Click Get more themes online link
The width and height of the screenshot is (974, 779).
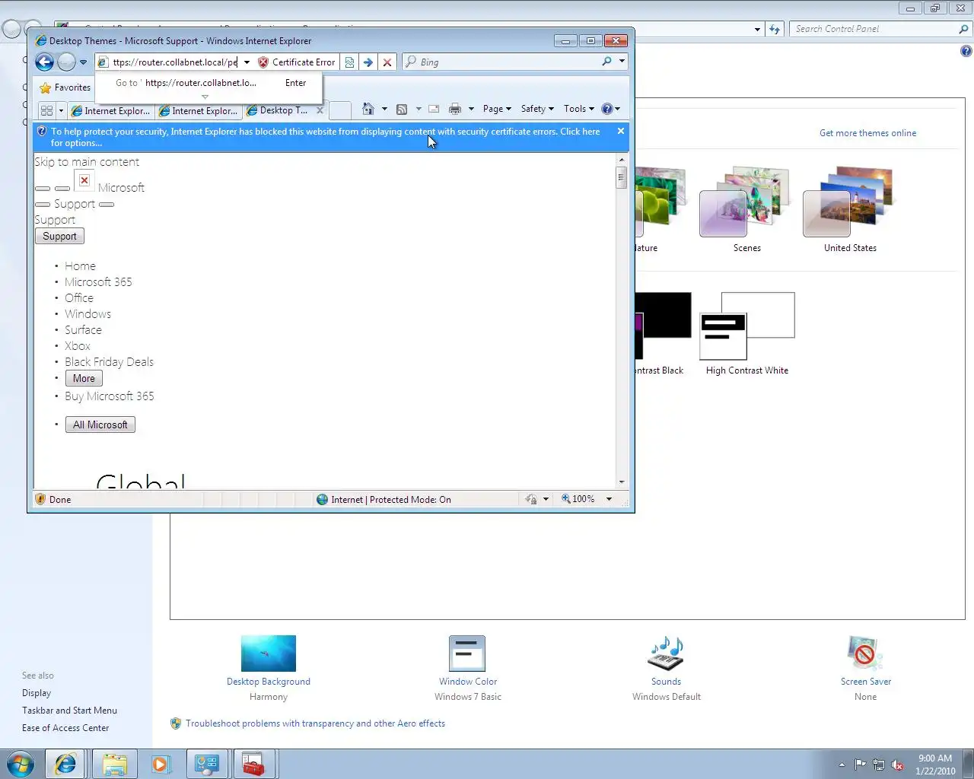[867, 133]
